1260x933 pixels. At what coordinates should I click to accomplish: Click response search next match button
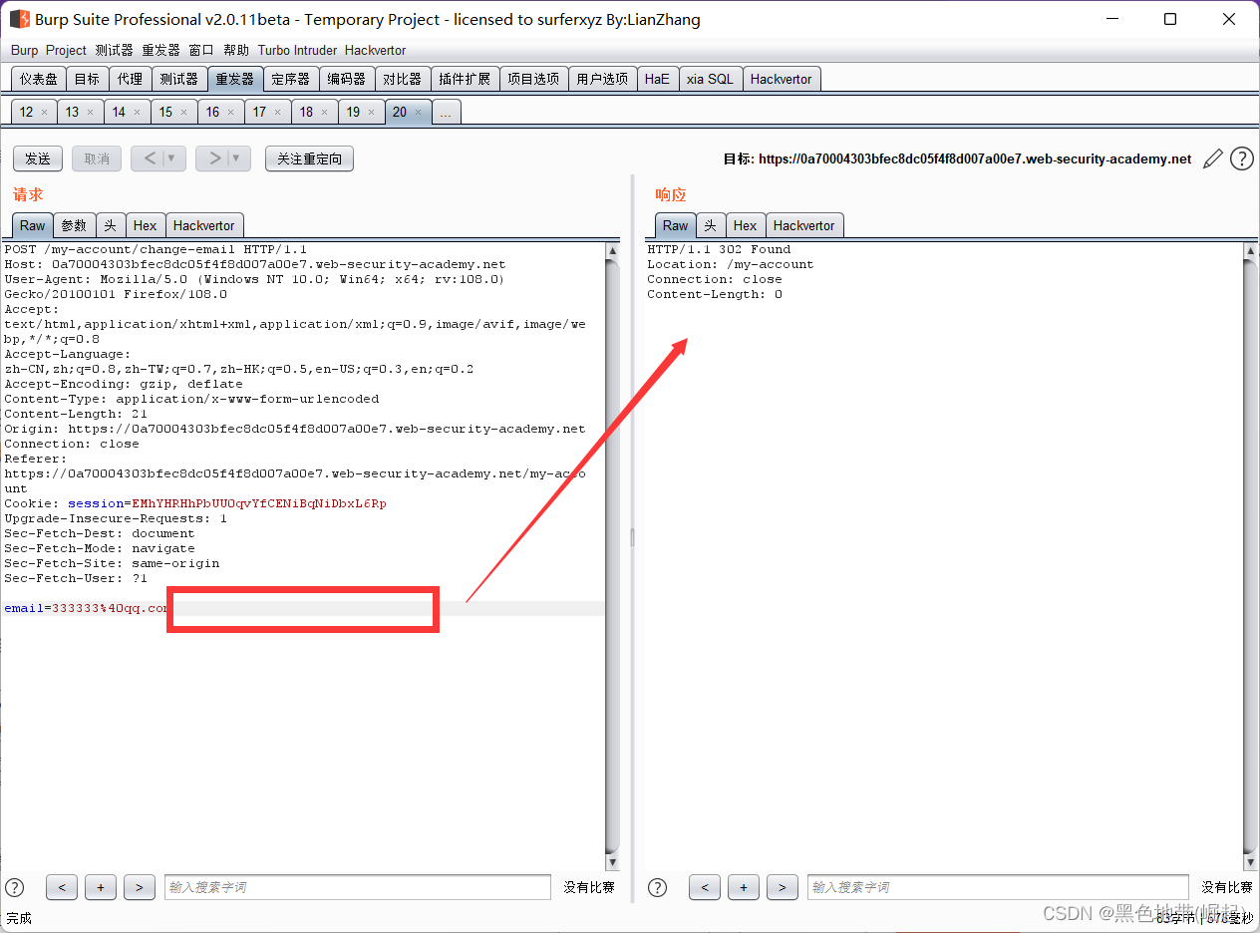point(783,887)
